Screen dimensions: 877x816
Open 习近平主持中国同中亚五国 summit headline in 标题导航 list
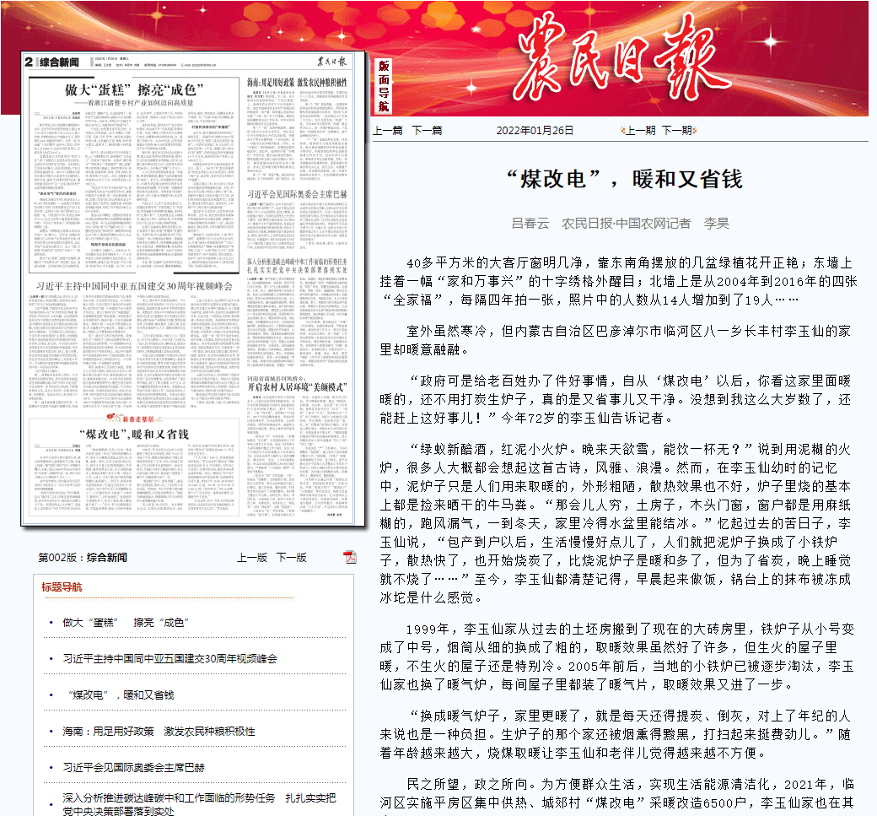pos(169,658)
